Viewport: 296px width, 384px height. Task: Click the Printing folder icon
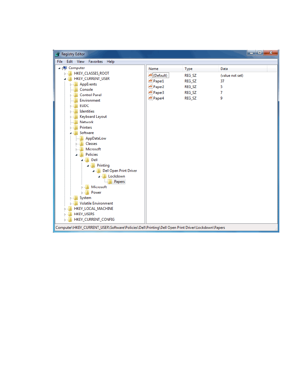click(x=93, y=165)
